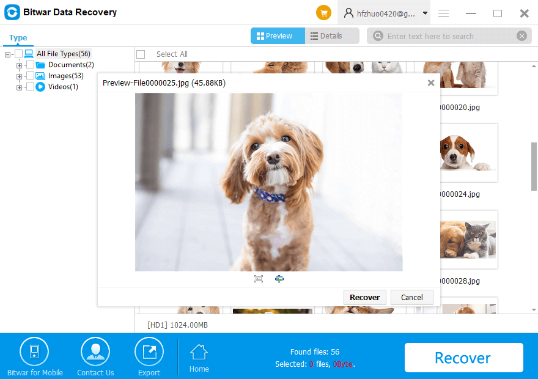Click the large dog preview image
This screenshot has width=538, height=379.
(268, 182)
